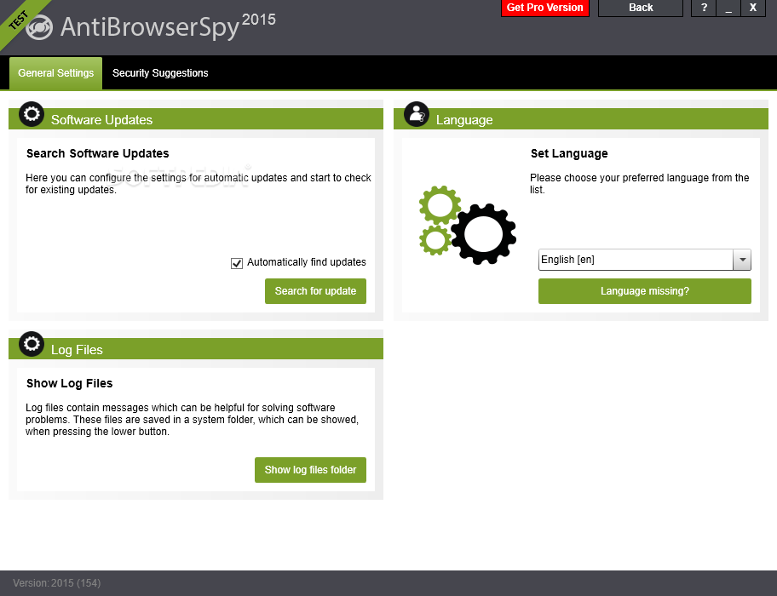Click the Automatically find updates label
The height and width of the screenshot is (596, 777).
coord(306,262)
